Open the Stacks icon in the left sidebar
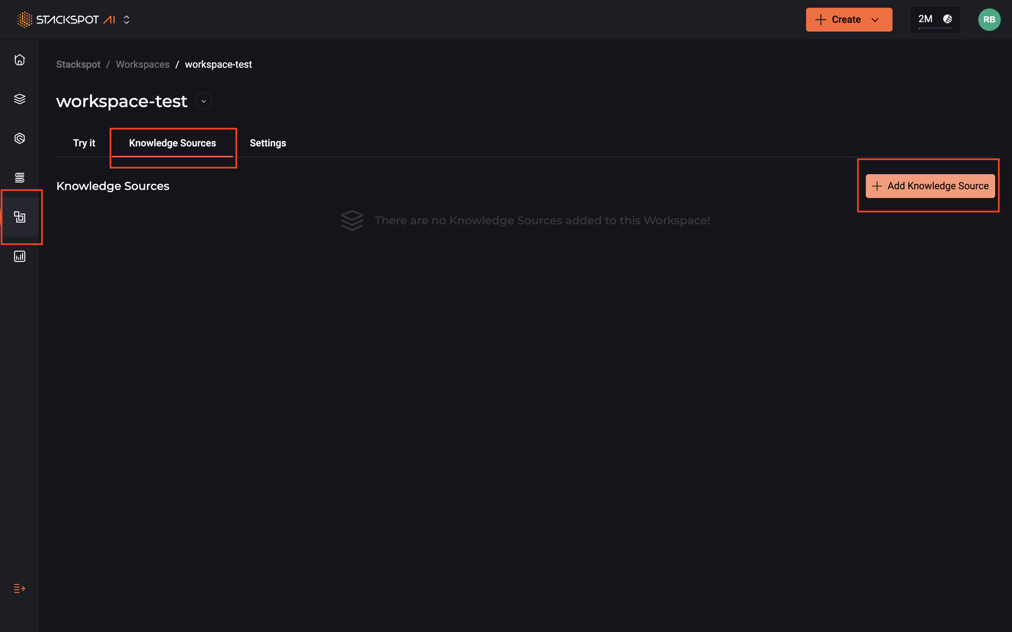The width and height of the screenshot is (1012, 632). coord(19,99)
